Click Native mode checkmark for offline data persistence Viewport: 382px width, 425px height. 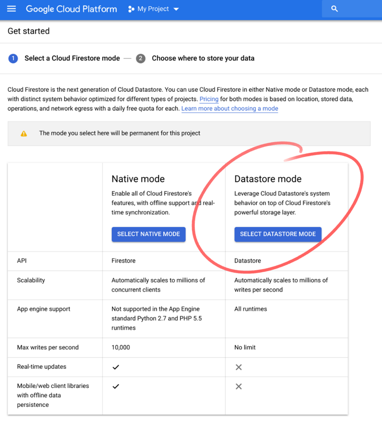(x=116, y=386)
